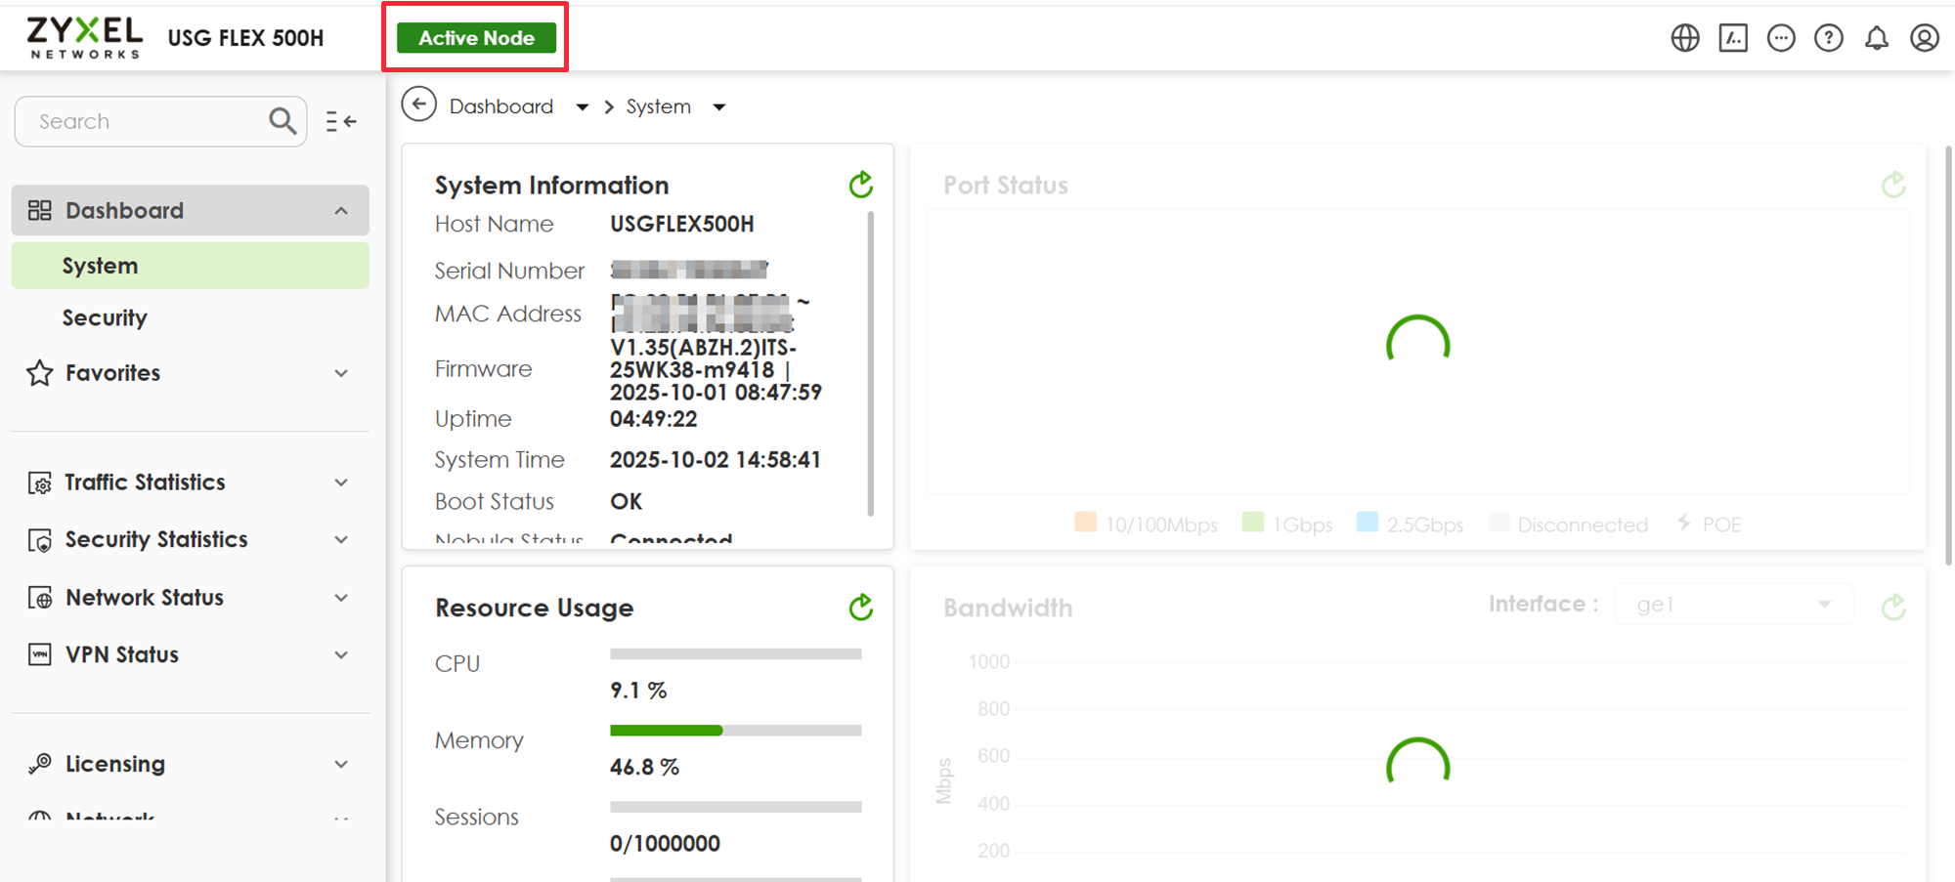Viewport: 1955px width, 882px height.
Task: Refresh the Port Status panel
Action: click(x=1893, y=185)
